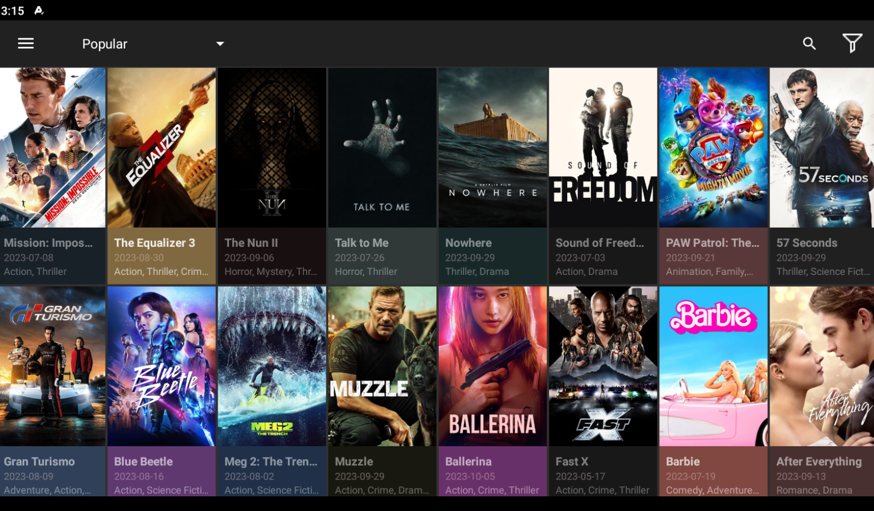874x511 pixels.
Task: Select the 'Thriller, Drama' genre line
Action: click(477, 272)
